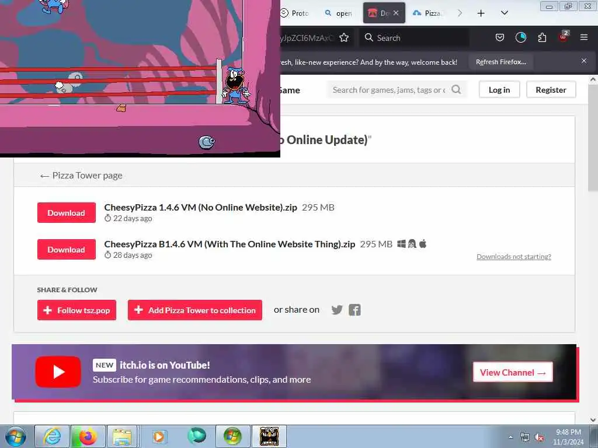This screenshot has height=448, width=598.
Task: Click the Windows flag taskbar icon
Action: tap(232, 436)
